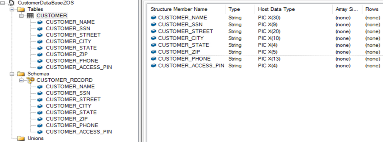
Task: Click the CUSTOMER_PHONE icon under CUSTOMER table
Action: (x=40, y=61)
